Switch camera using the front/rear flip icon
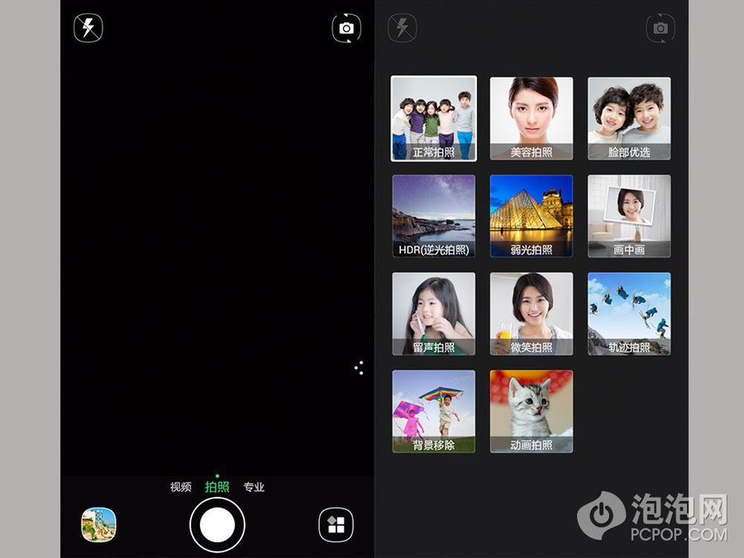744x558 pixels. click(x=346, y=28)
